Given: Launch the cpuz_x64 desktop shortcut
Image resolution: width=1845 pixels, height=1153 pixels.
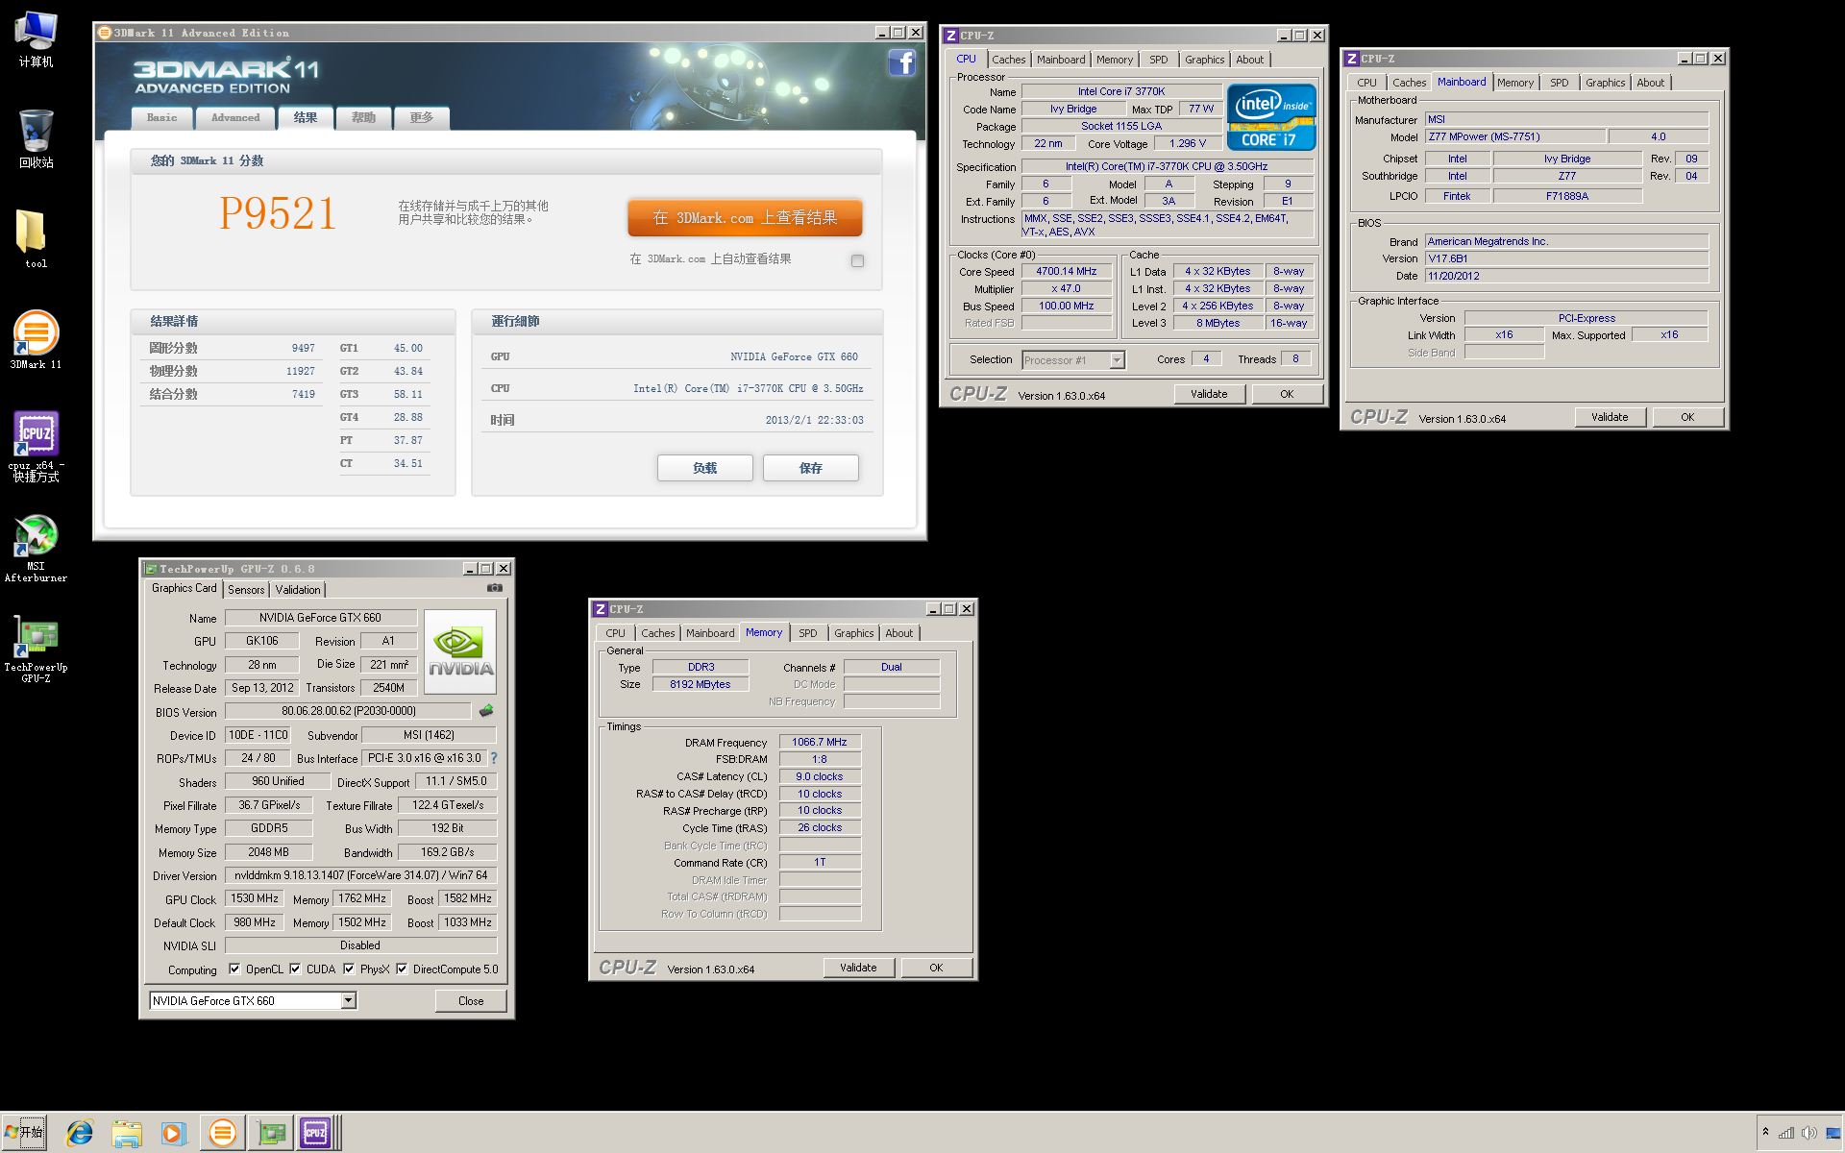Looking at the screenshot, I should tap(36, 446).
